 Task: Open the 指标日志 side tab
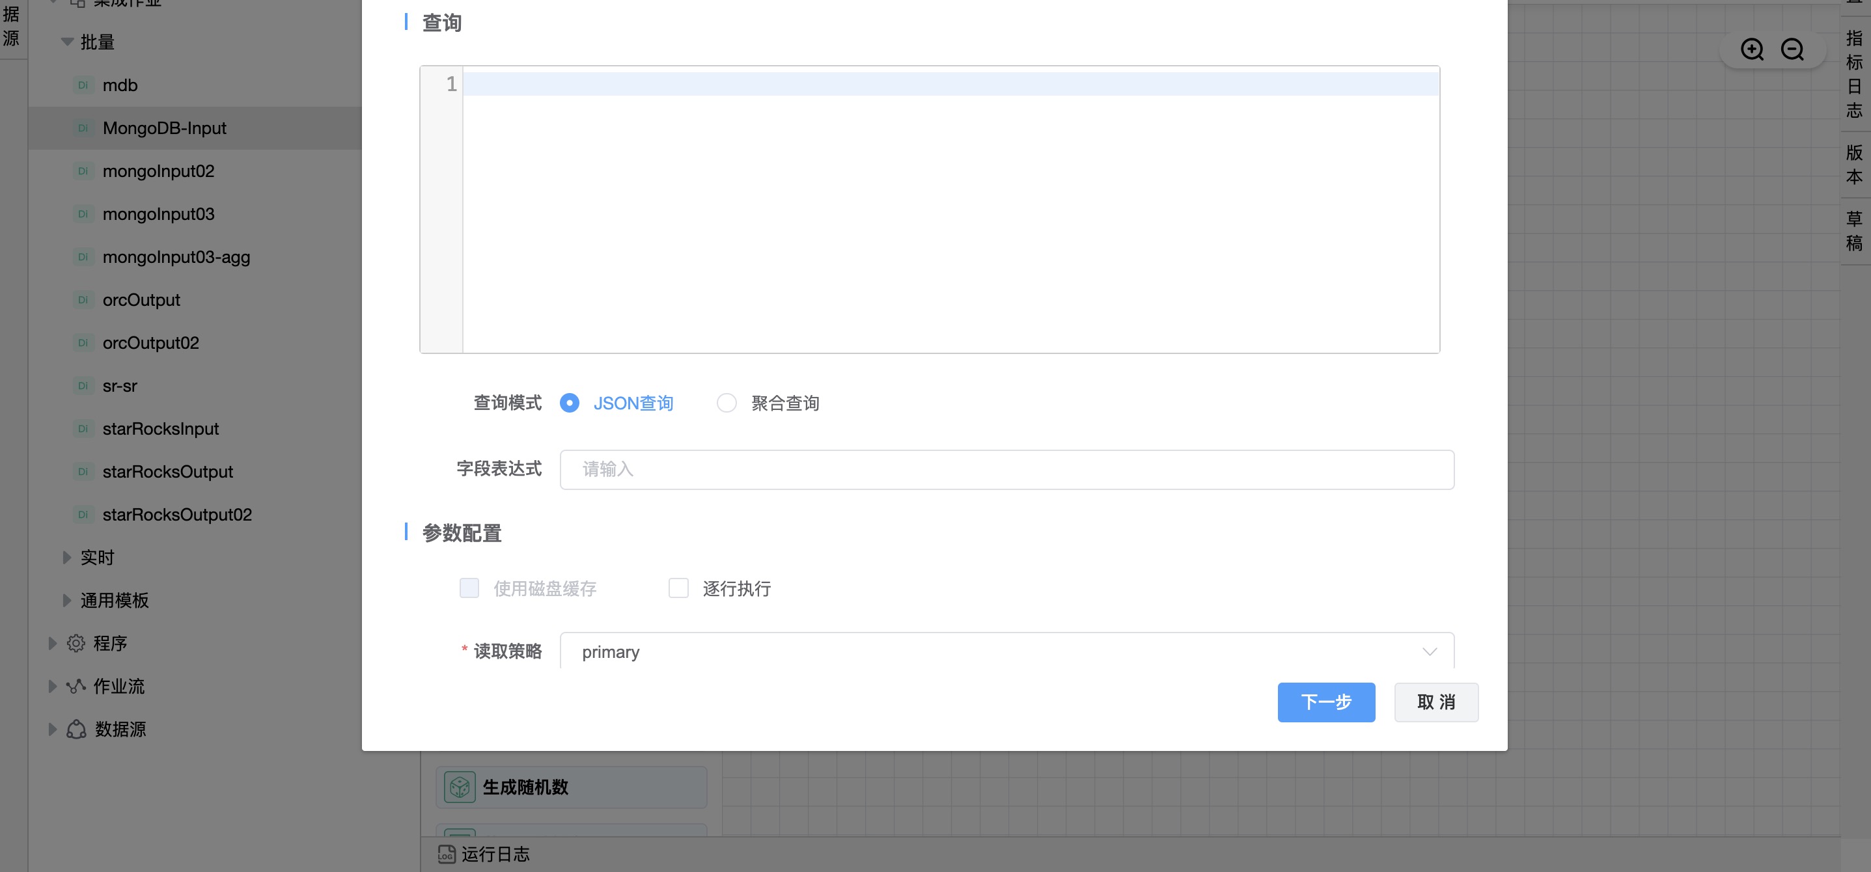1854,74
